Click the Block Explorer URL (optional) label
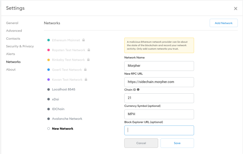 tap(144, 122)
